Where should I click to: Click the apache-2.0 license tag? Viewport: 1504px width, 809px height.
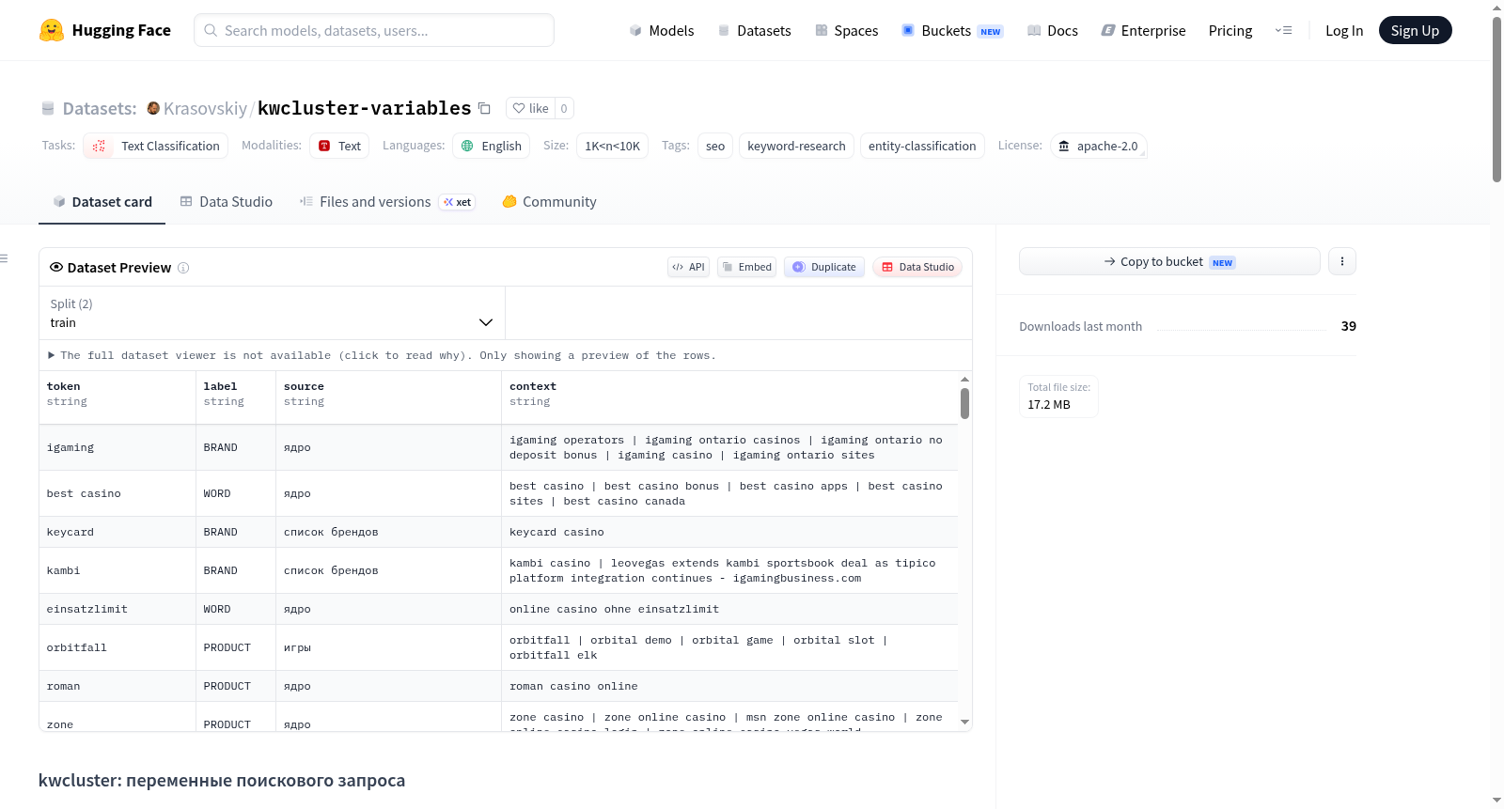[x=1098, y=146]
